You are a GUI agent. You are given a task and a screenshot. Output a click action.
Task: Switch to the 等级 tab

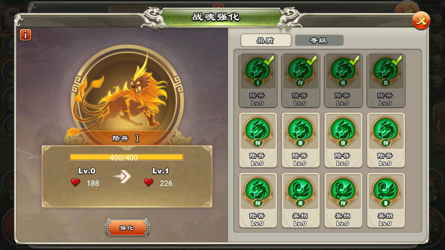click(x=319, y=40)
